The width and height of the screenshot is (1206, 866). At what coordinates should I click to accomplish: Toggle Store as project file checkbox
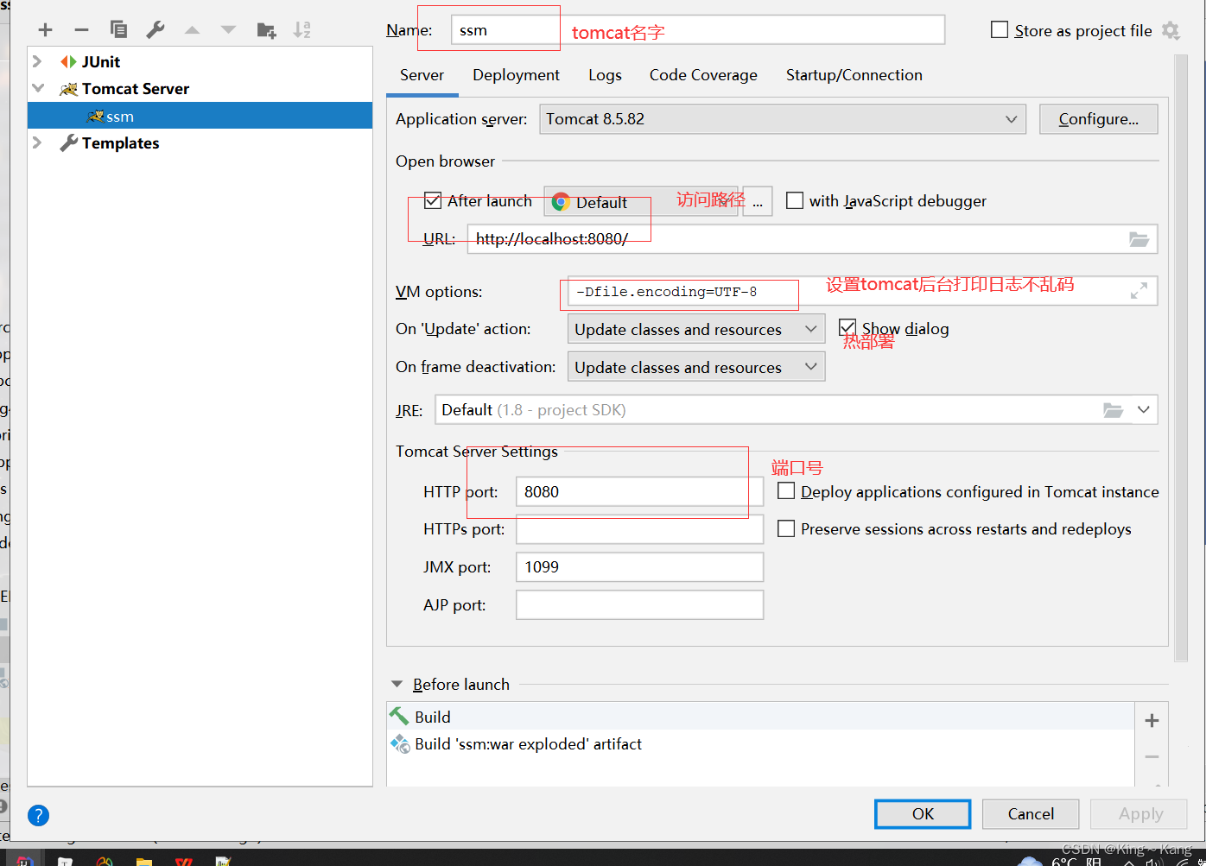click(1000, 30)
